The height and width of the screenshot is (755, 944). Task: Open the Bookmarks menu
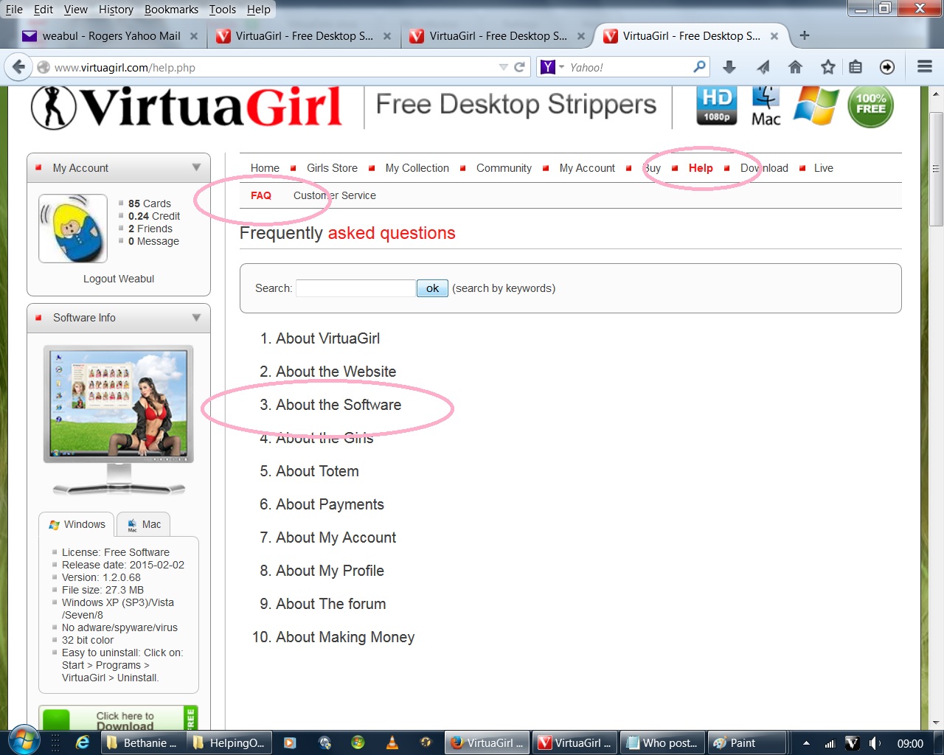coord(171,9)
